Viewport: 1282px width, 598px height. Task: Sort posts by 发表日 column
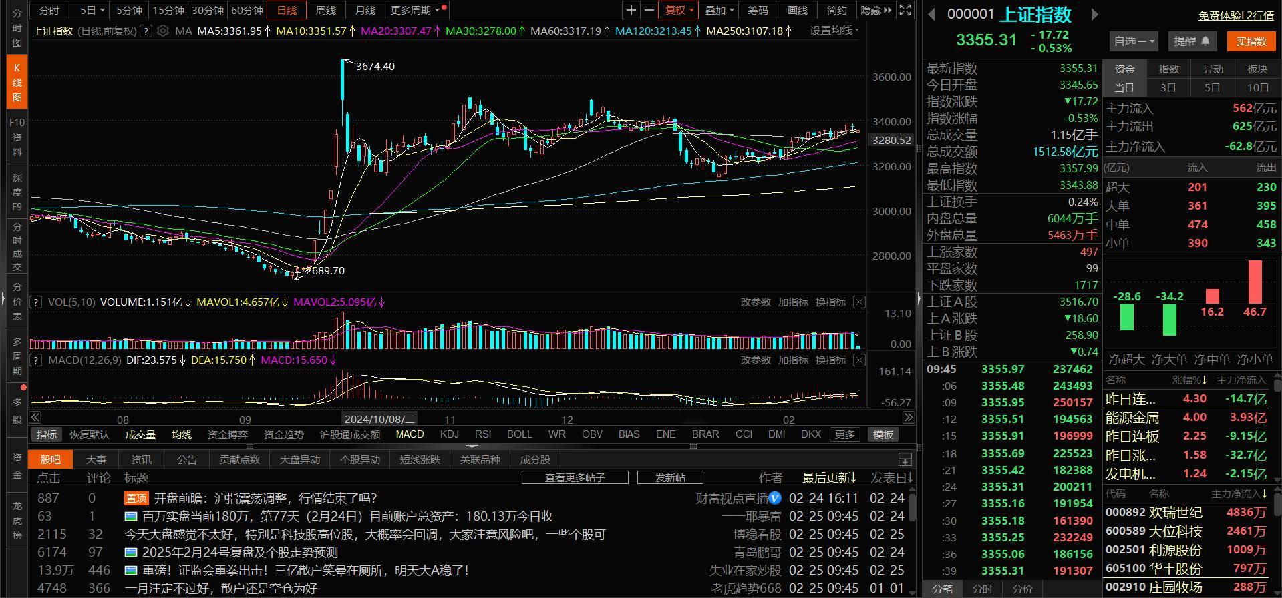(x=891, y=478)
